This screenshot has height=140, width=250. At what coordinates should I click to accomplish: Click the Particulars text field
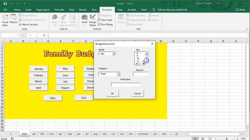click(x=126, y=84)
